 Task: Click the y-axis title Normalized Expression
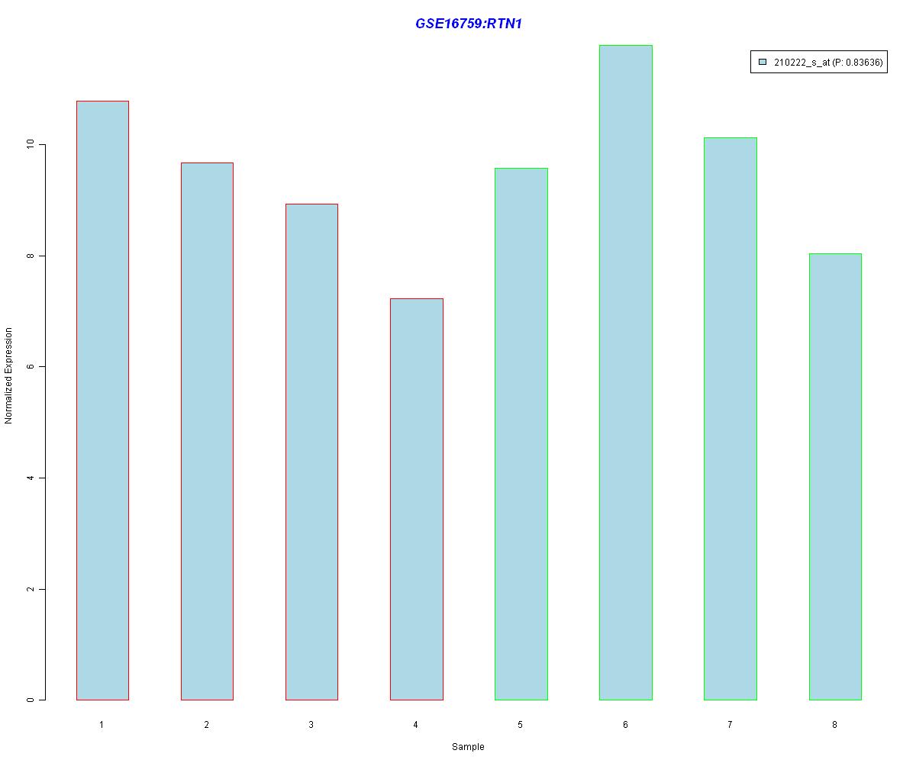[9, 376]
